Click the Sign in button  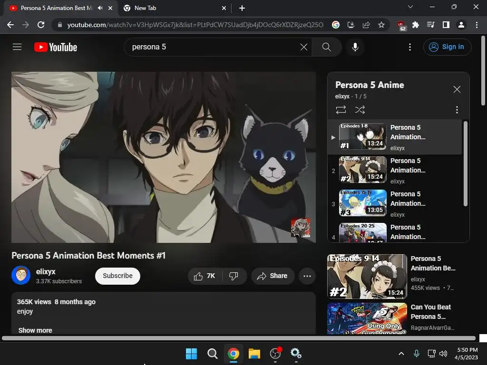click(x=447, y=47)
